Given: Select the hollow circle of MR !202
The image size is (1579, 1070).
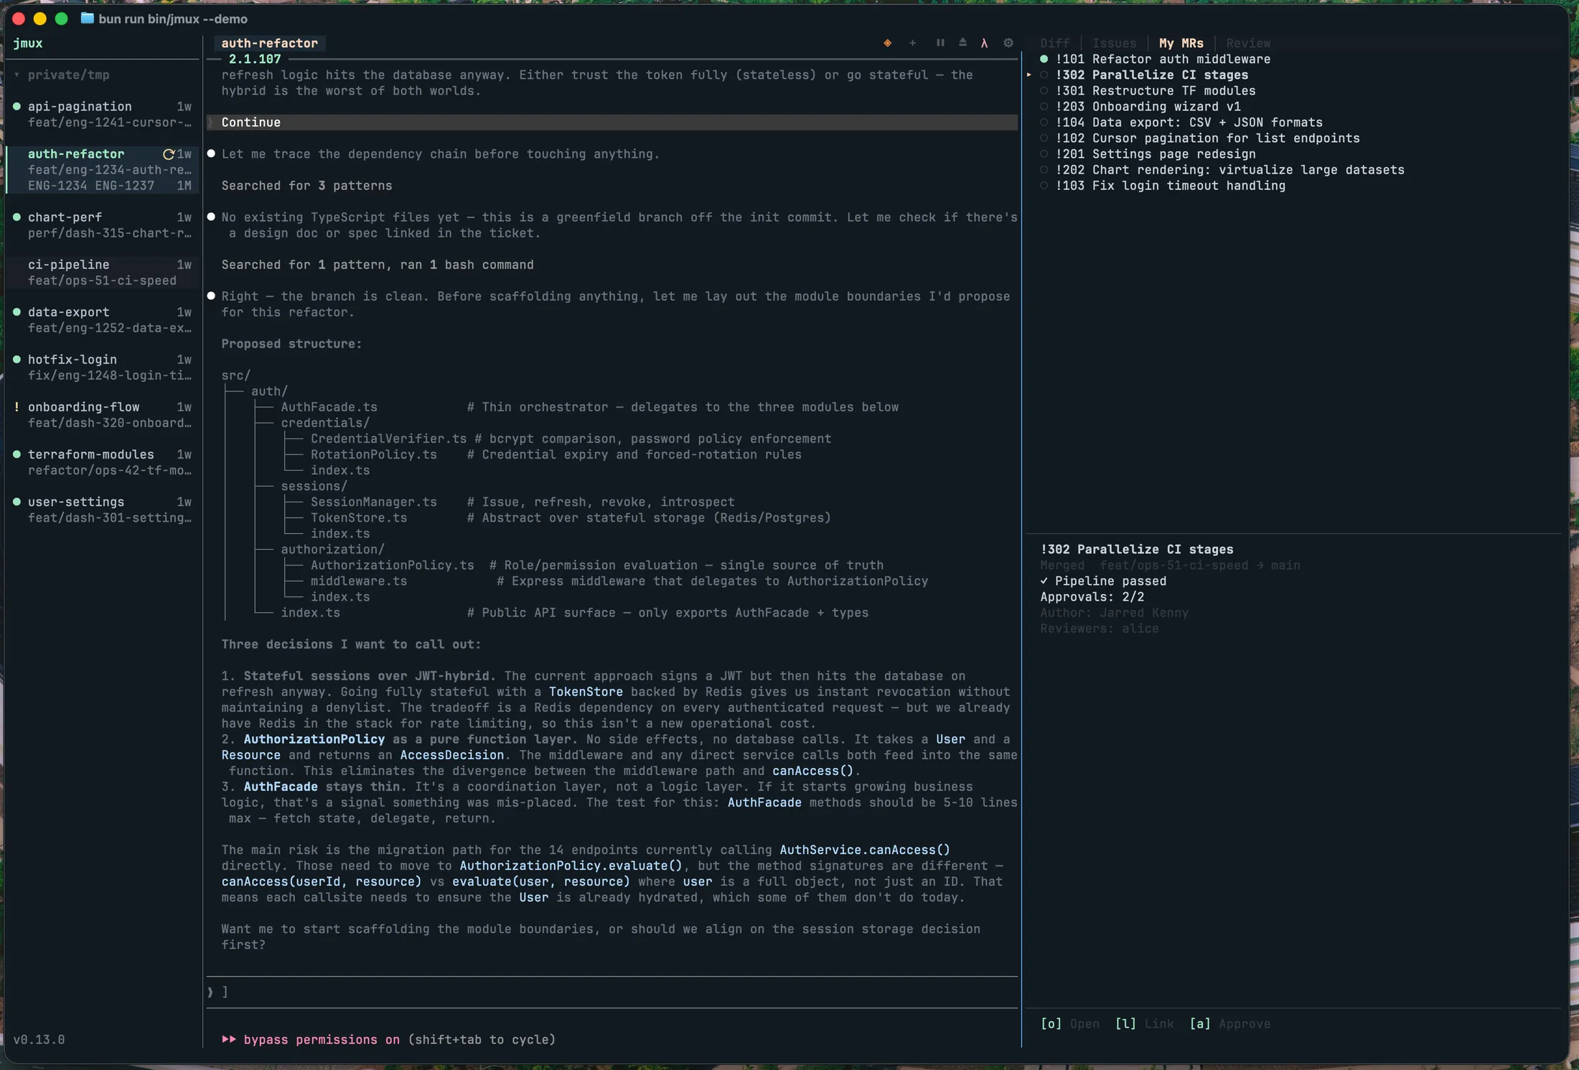Looking at the screenshot, I should tap(1044, 169).
